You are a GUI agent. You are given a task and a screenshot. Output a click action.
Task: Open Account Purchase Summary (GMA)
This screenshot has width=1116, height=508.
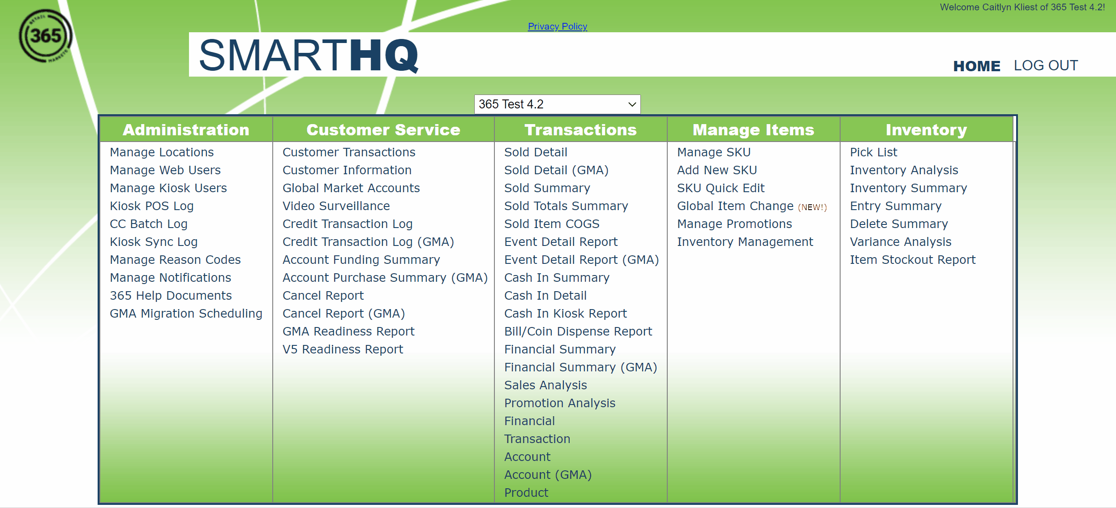(385, 278)
